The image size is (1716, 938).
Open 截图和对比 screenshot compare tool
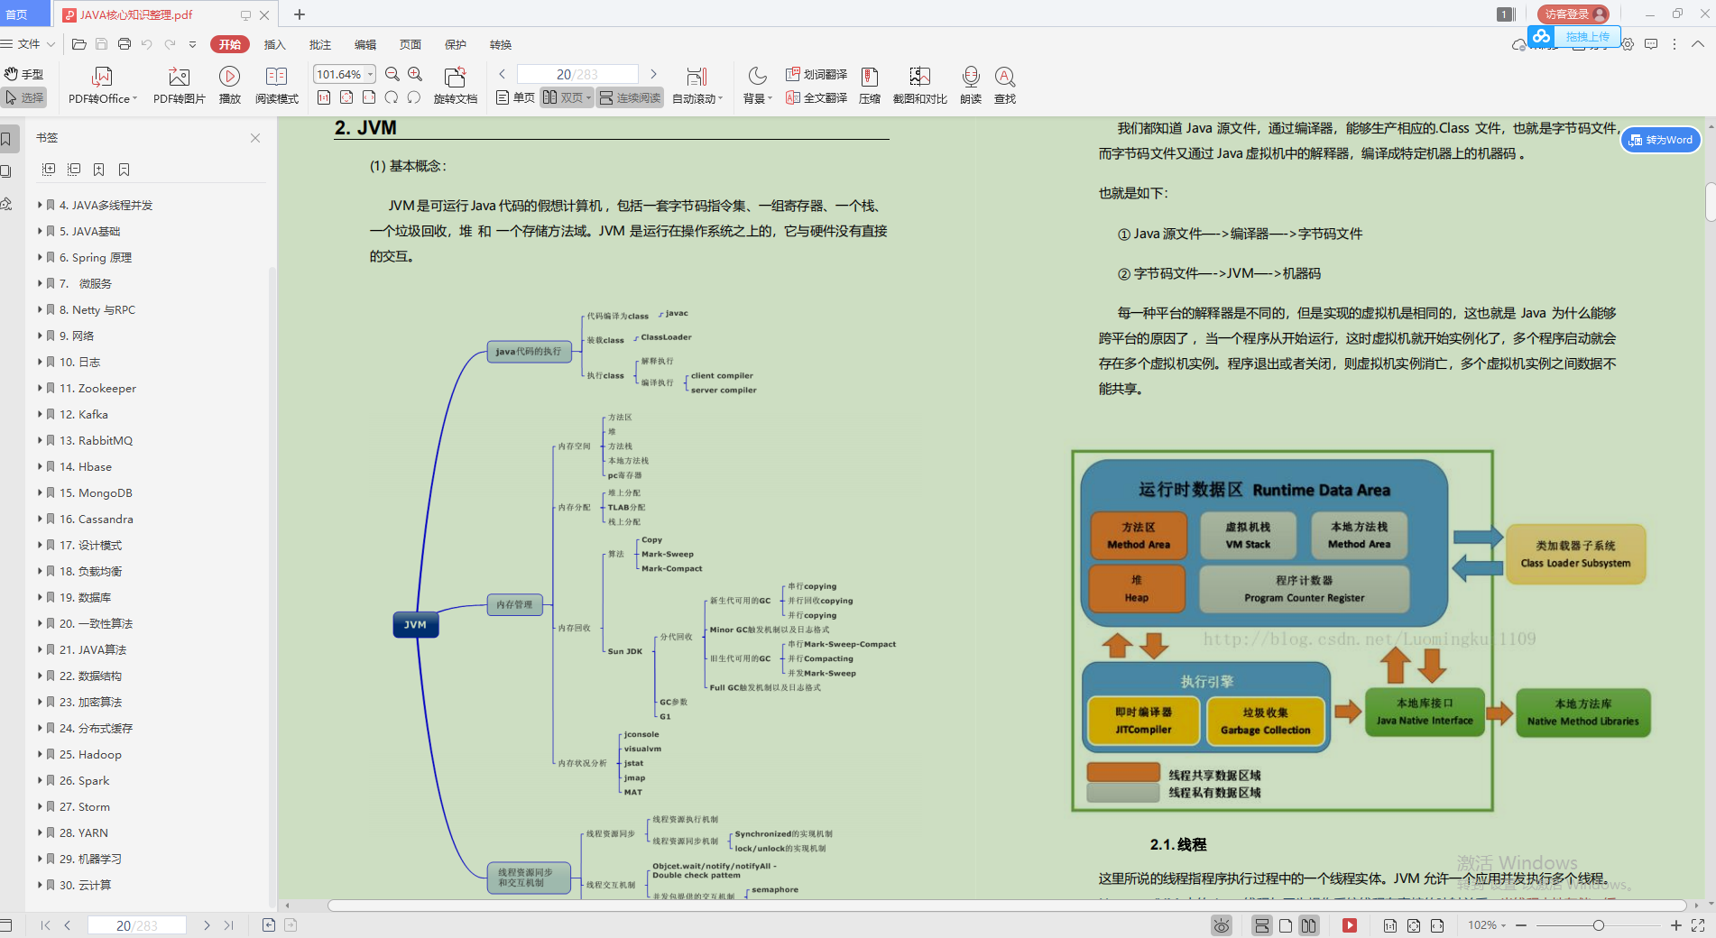(x=919, y=85)
